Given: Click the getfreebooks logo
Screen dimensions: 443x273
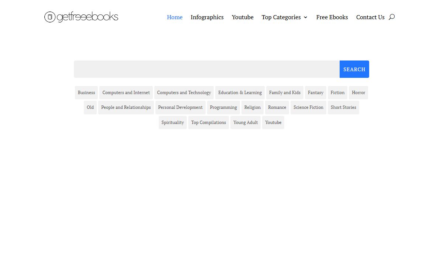Looking at the screenshot, I should click(81, 17).
